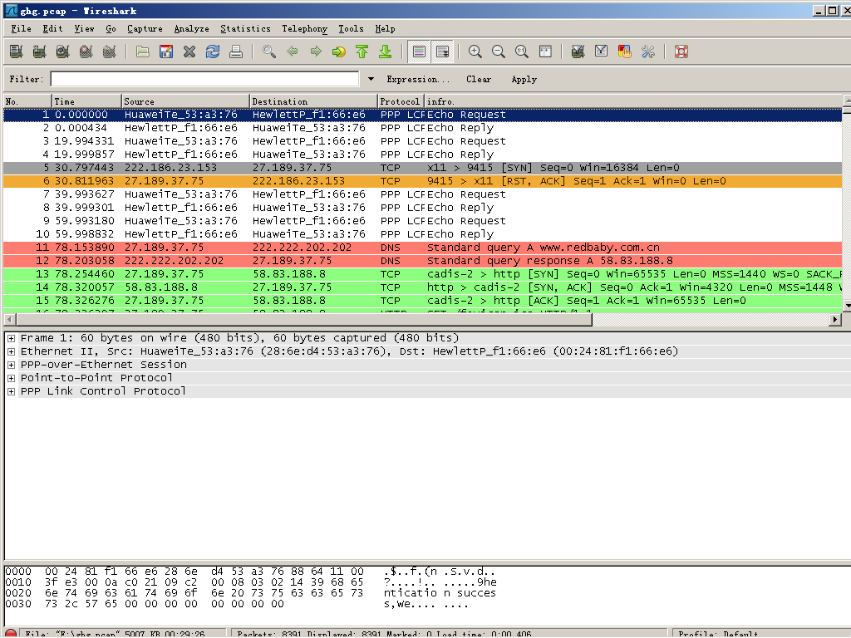Screen dimensions: 851x638
Task: Click the Expression... button
Action: point(418,79)
